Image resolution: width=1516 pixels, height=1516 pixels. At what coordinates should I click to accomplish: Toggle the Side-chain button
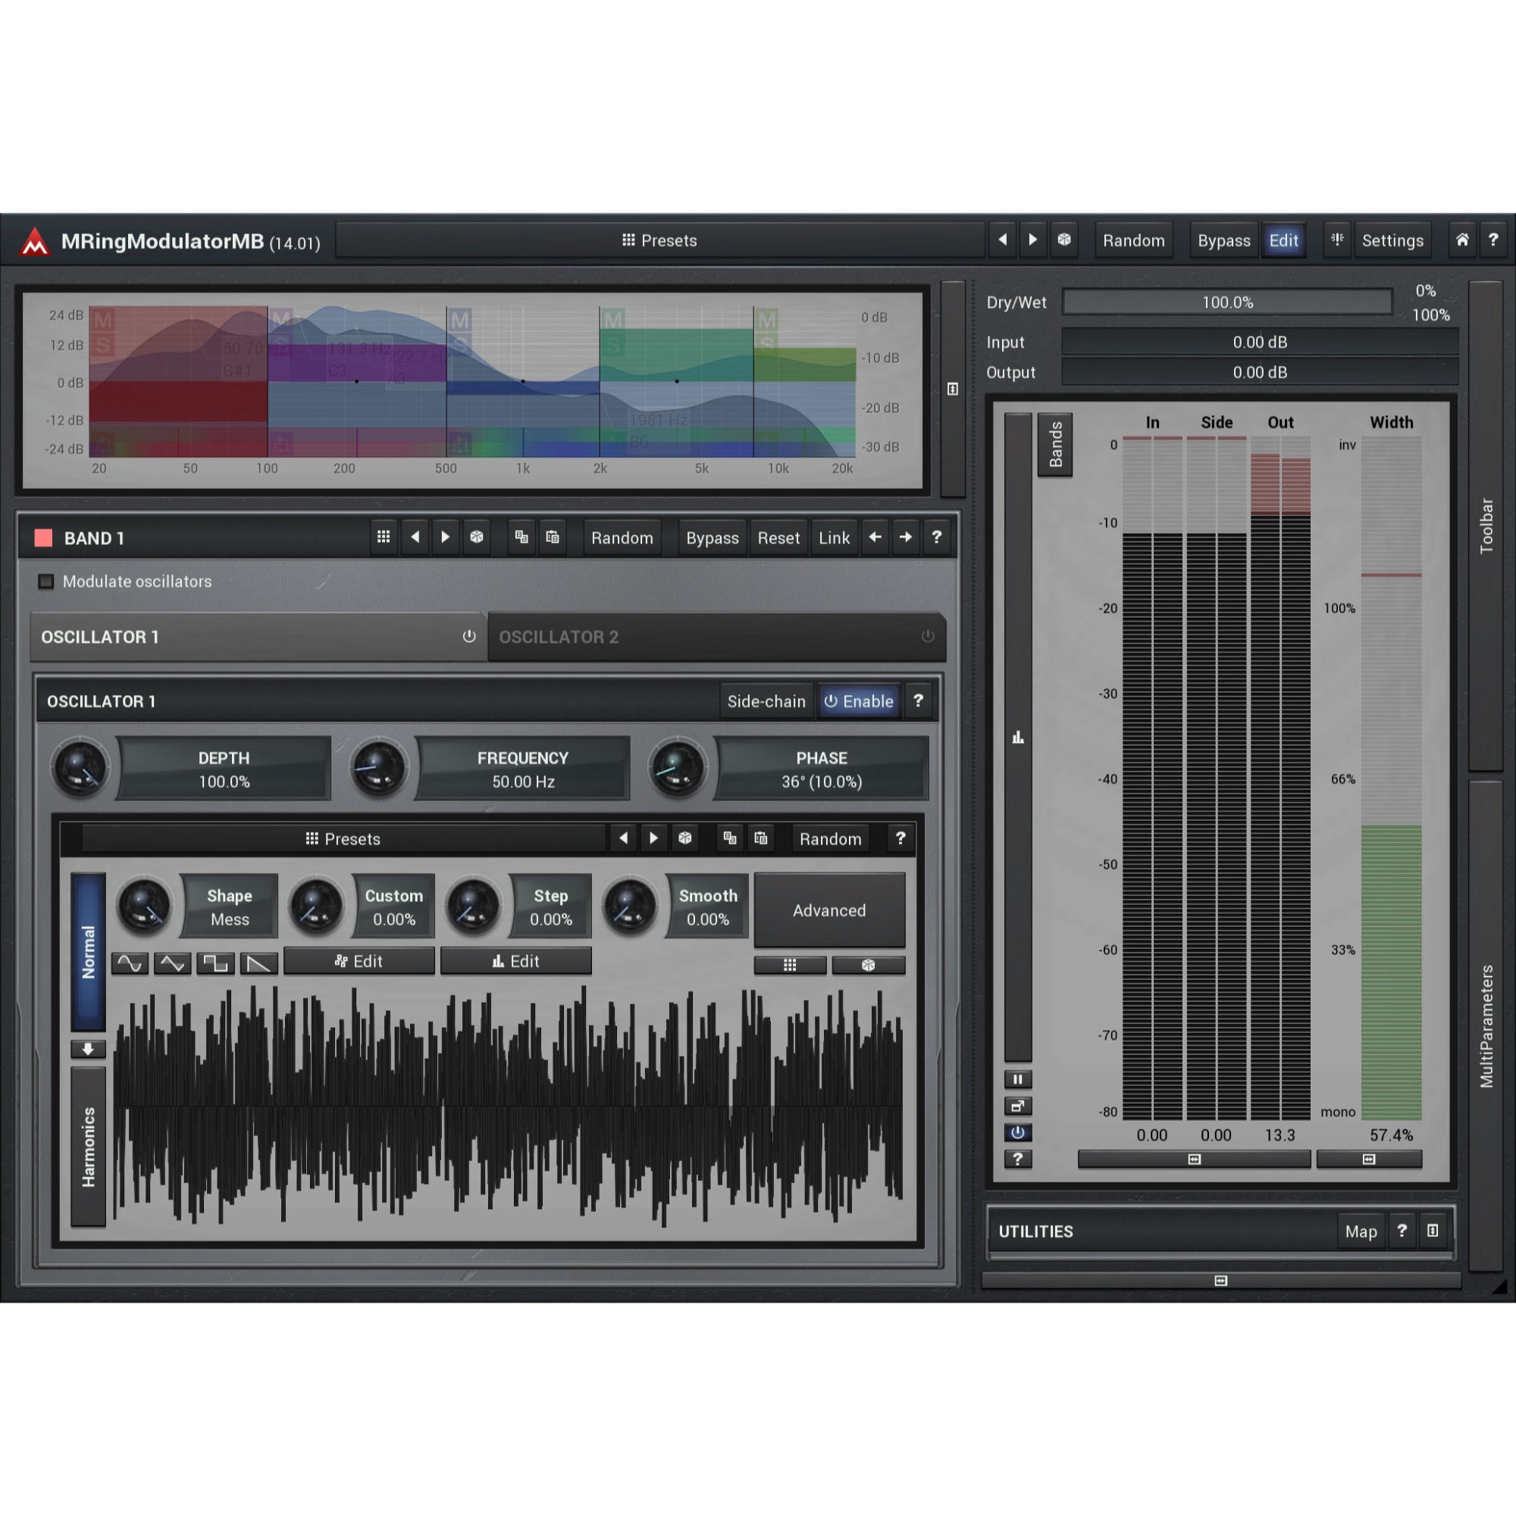(x=766, y=700)
